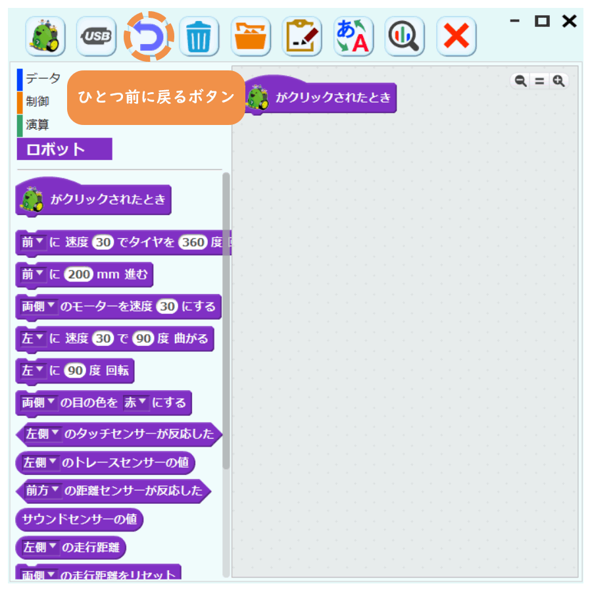Reset workspace zoom with equals button
The width and height of the screenshot is (592, 592).
(x=539, y=81)
